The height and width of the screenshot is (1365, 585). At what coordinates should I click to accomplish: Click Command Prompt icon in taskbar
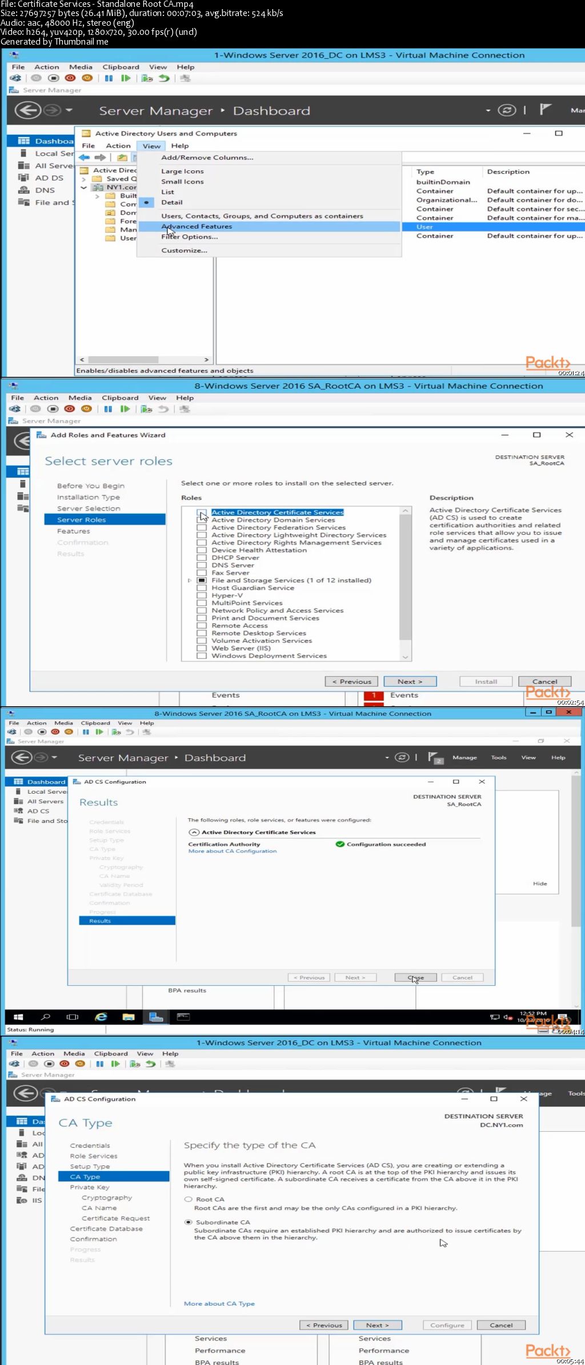183,1017
